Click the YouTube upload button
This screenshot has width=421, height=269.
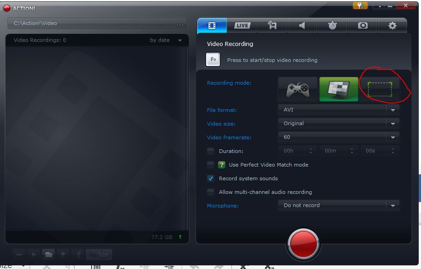click(99, 254)
